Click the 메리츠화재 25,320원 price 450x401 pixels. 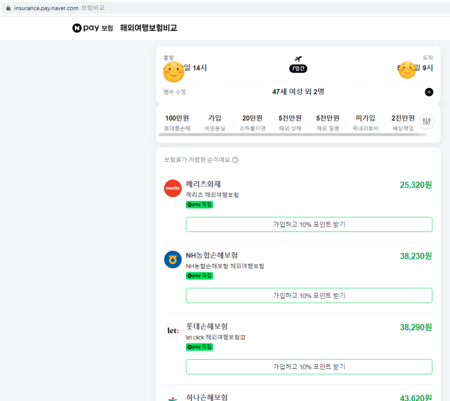(415, 185)
